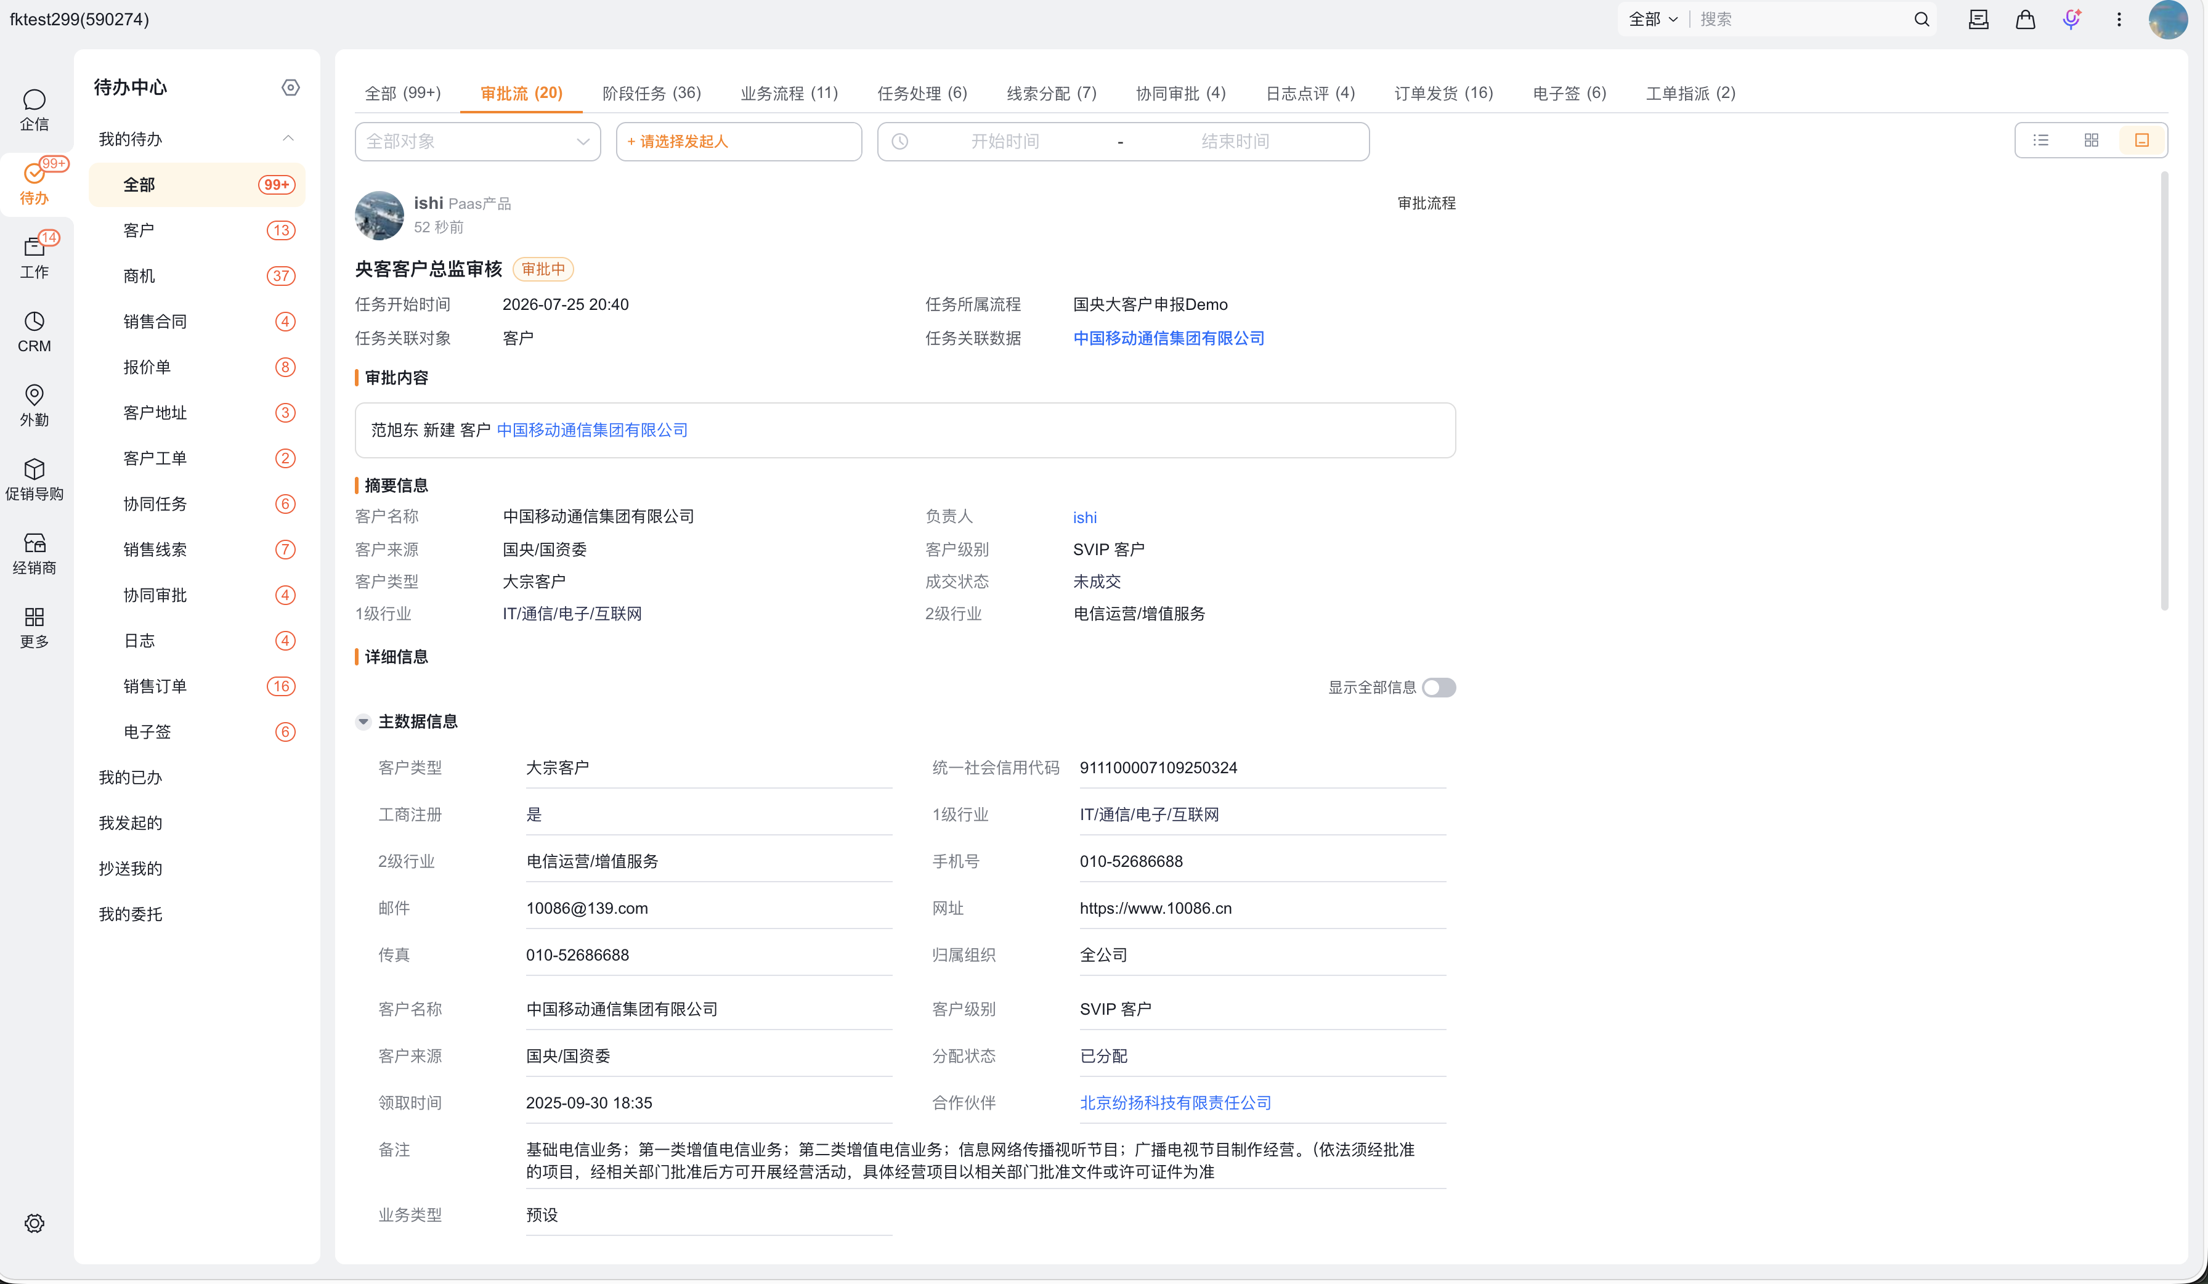The width and height of the screenshot is (2208, 1284).
Task: Select the 审批流 (20) tab
Action: pos(521,93)
